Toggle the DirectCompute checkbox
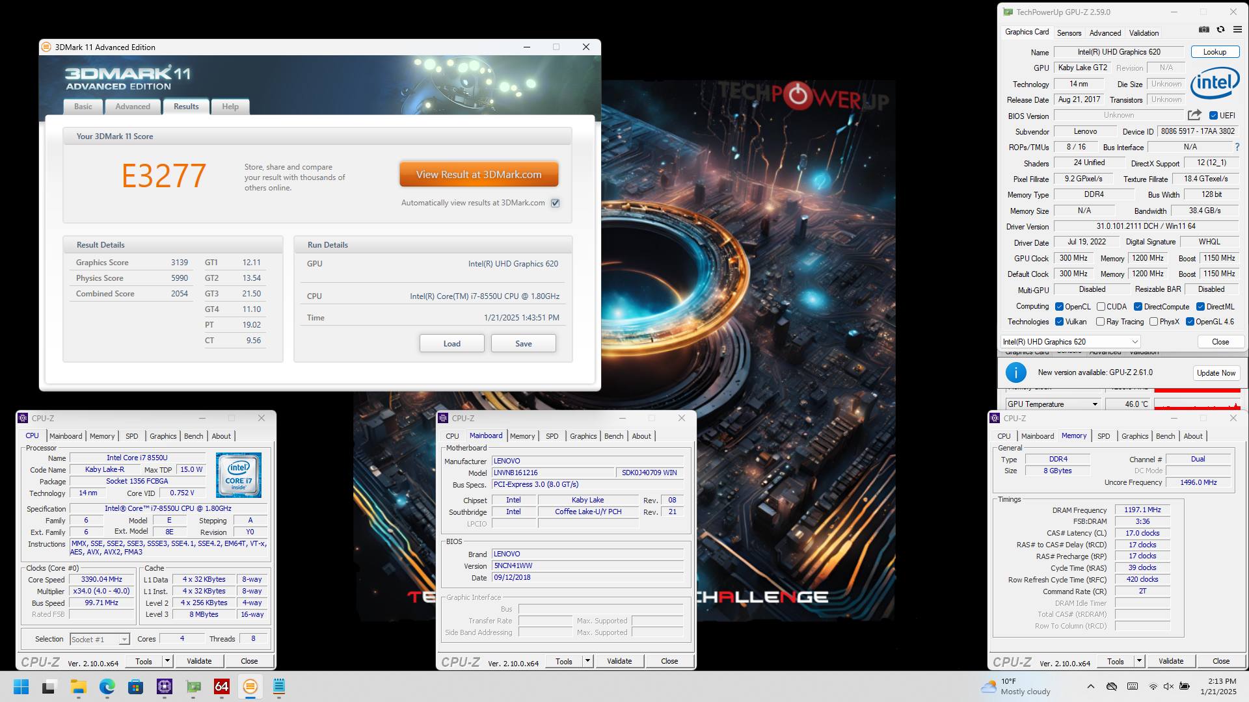 pos(1138,307)
